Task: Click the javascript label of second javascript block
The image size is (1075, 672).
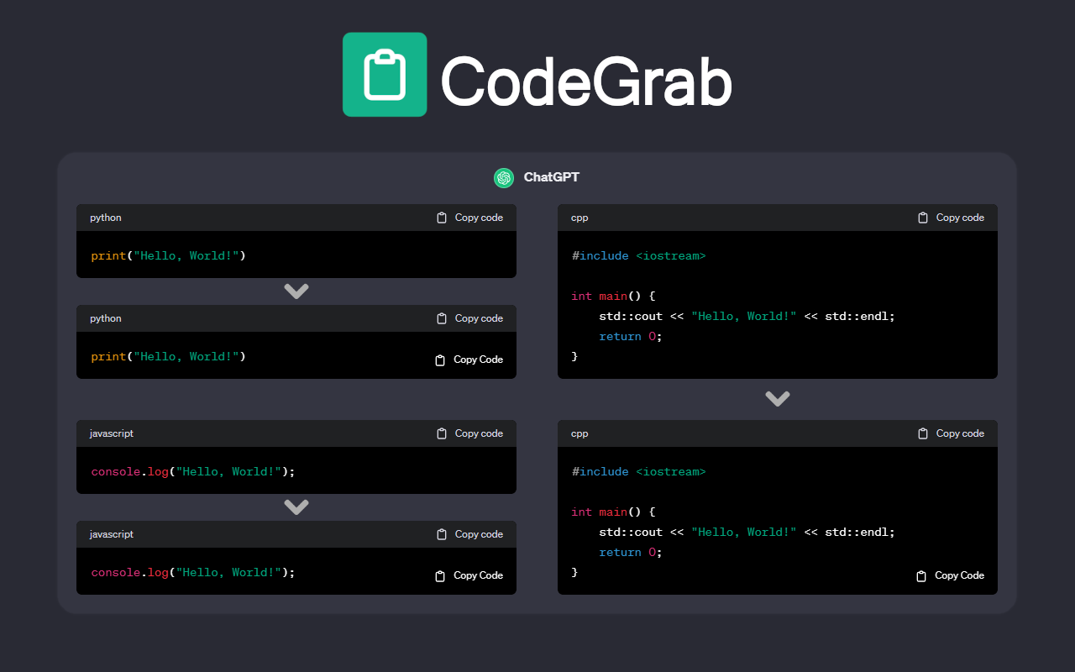Action: 112,534
